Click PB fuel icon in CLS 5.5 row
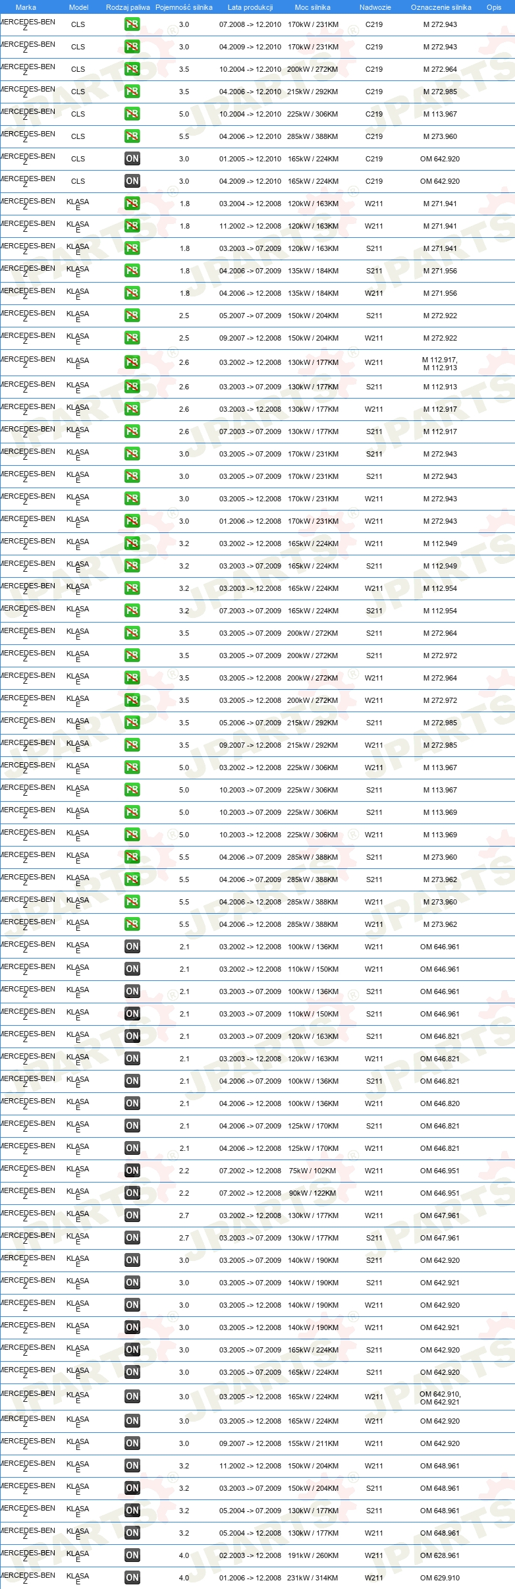The image size is (515, 1589). tap(132, 136)
